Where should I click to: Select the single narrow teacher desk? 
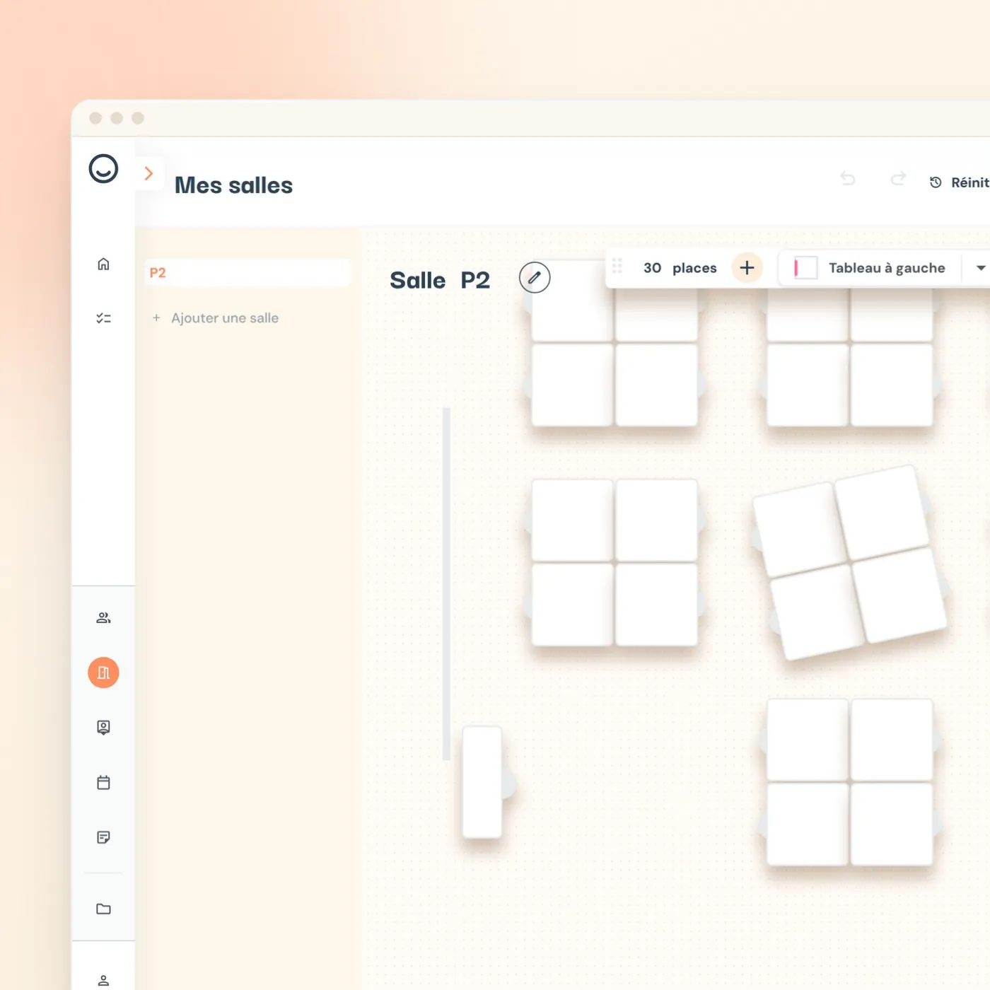[482, 782]
